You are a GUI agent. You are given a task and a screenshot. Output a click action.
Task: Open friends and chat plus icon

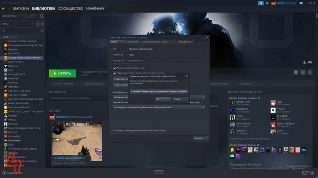(x=312, y=173)
